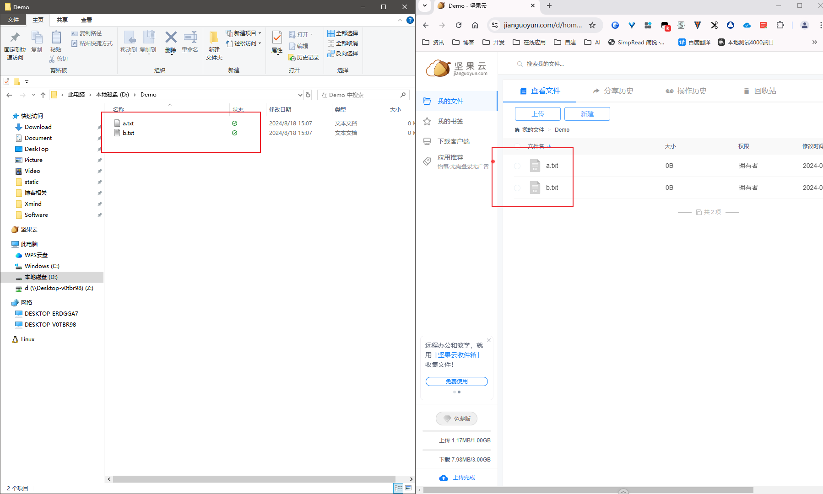
Task: Open 我的文件 in 坚果云 sidebar
Action: pos(456,101)
